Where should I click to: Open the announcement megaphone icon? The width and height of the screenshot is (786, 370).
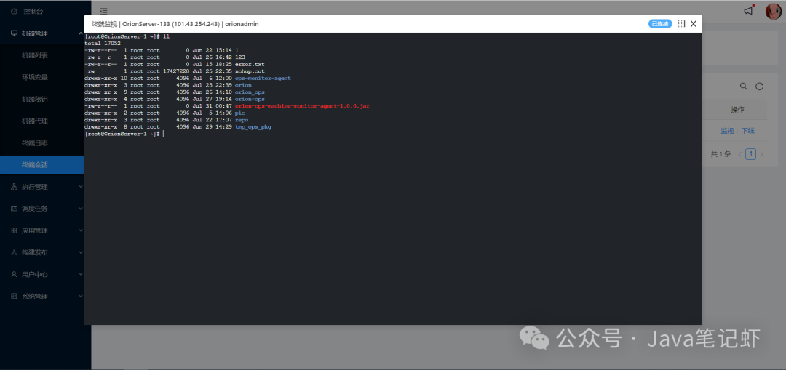pyautogui.click(x=748, y=11)
